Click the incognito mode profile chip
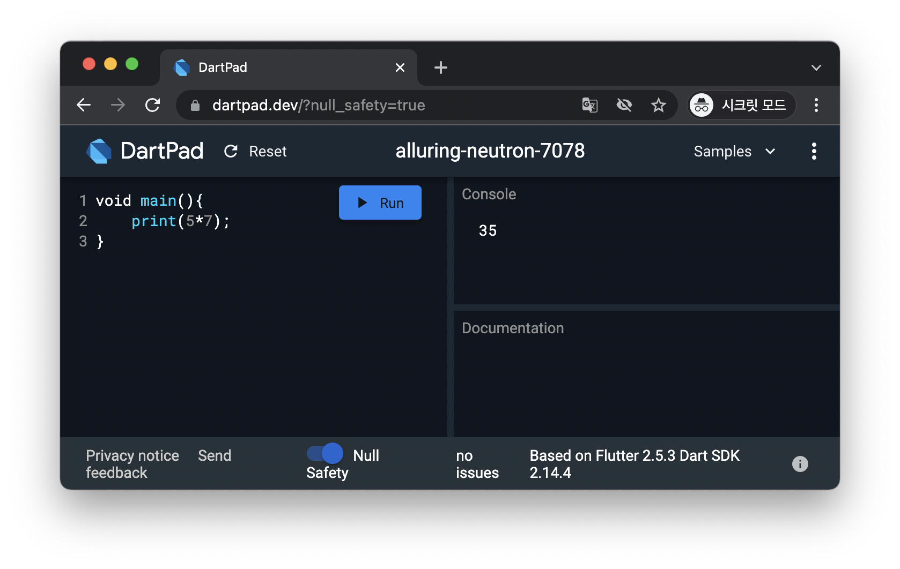Viewport: 900px width, 569px height. pyautogui.click(x=742, y=105)
